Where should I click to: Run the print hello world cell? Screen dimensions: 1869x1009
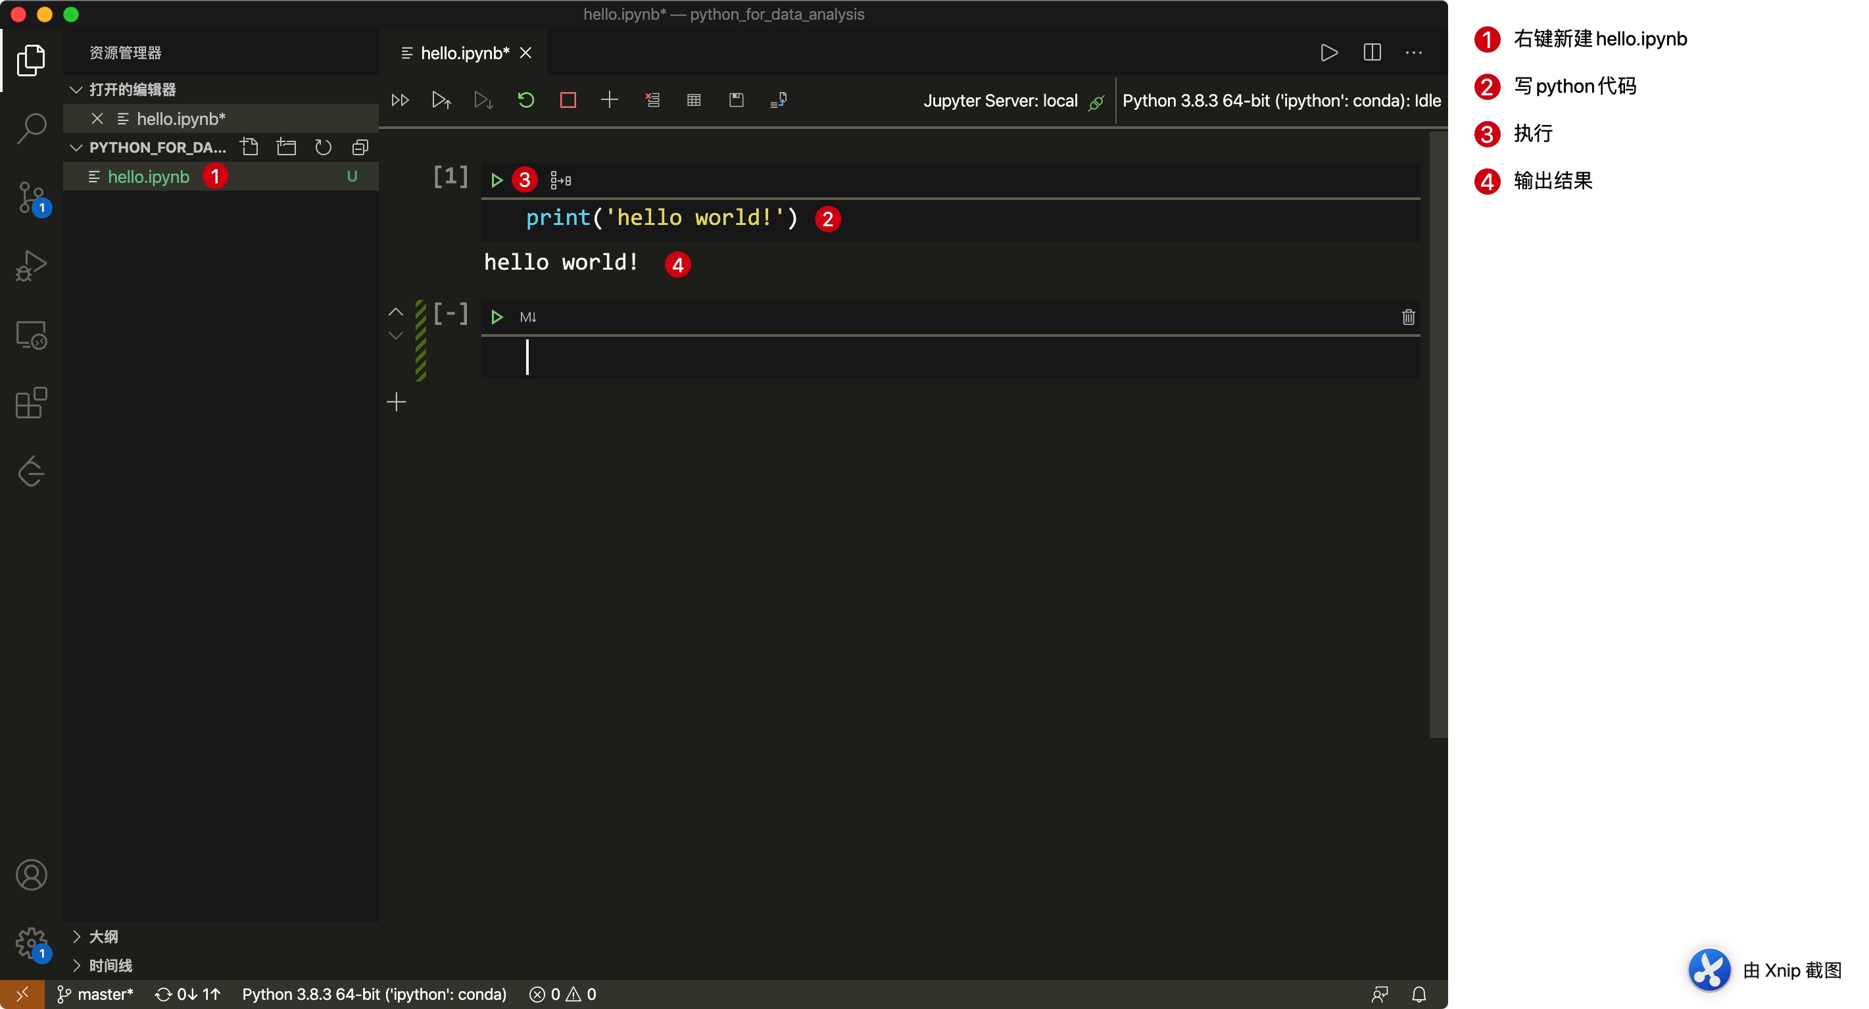coord(497,180)
